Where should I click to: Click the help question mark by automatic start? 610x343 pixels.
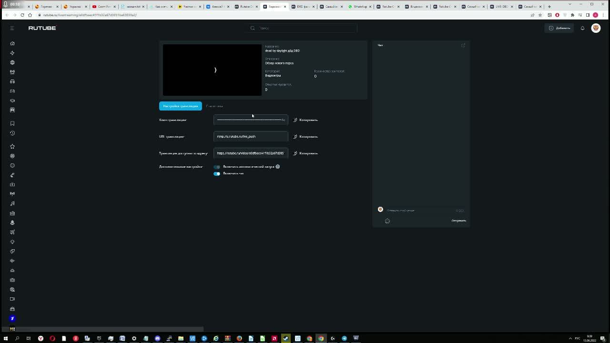point(277,167)
